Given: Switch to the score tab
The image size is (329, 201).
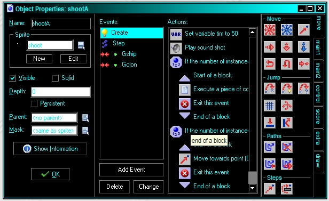Looking at the screenshot, I should [x=318, y=117].
